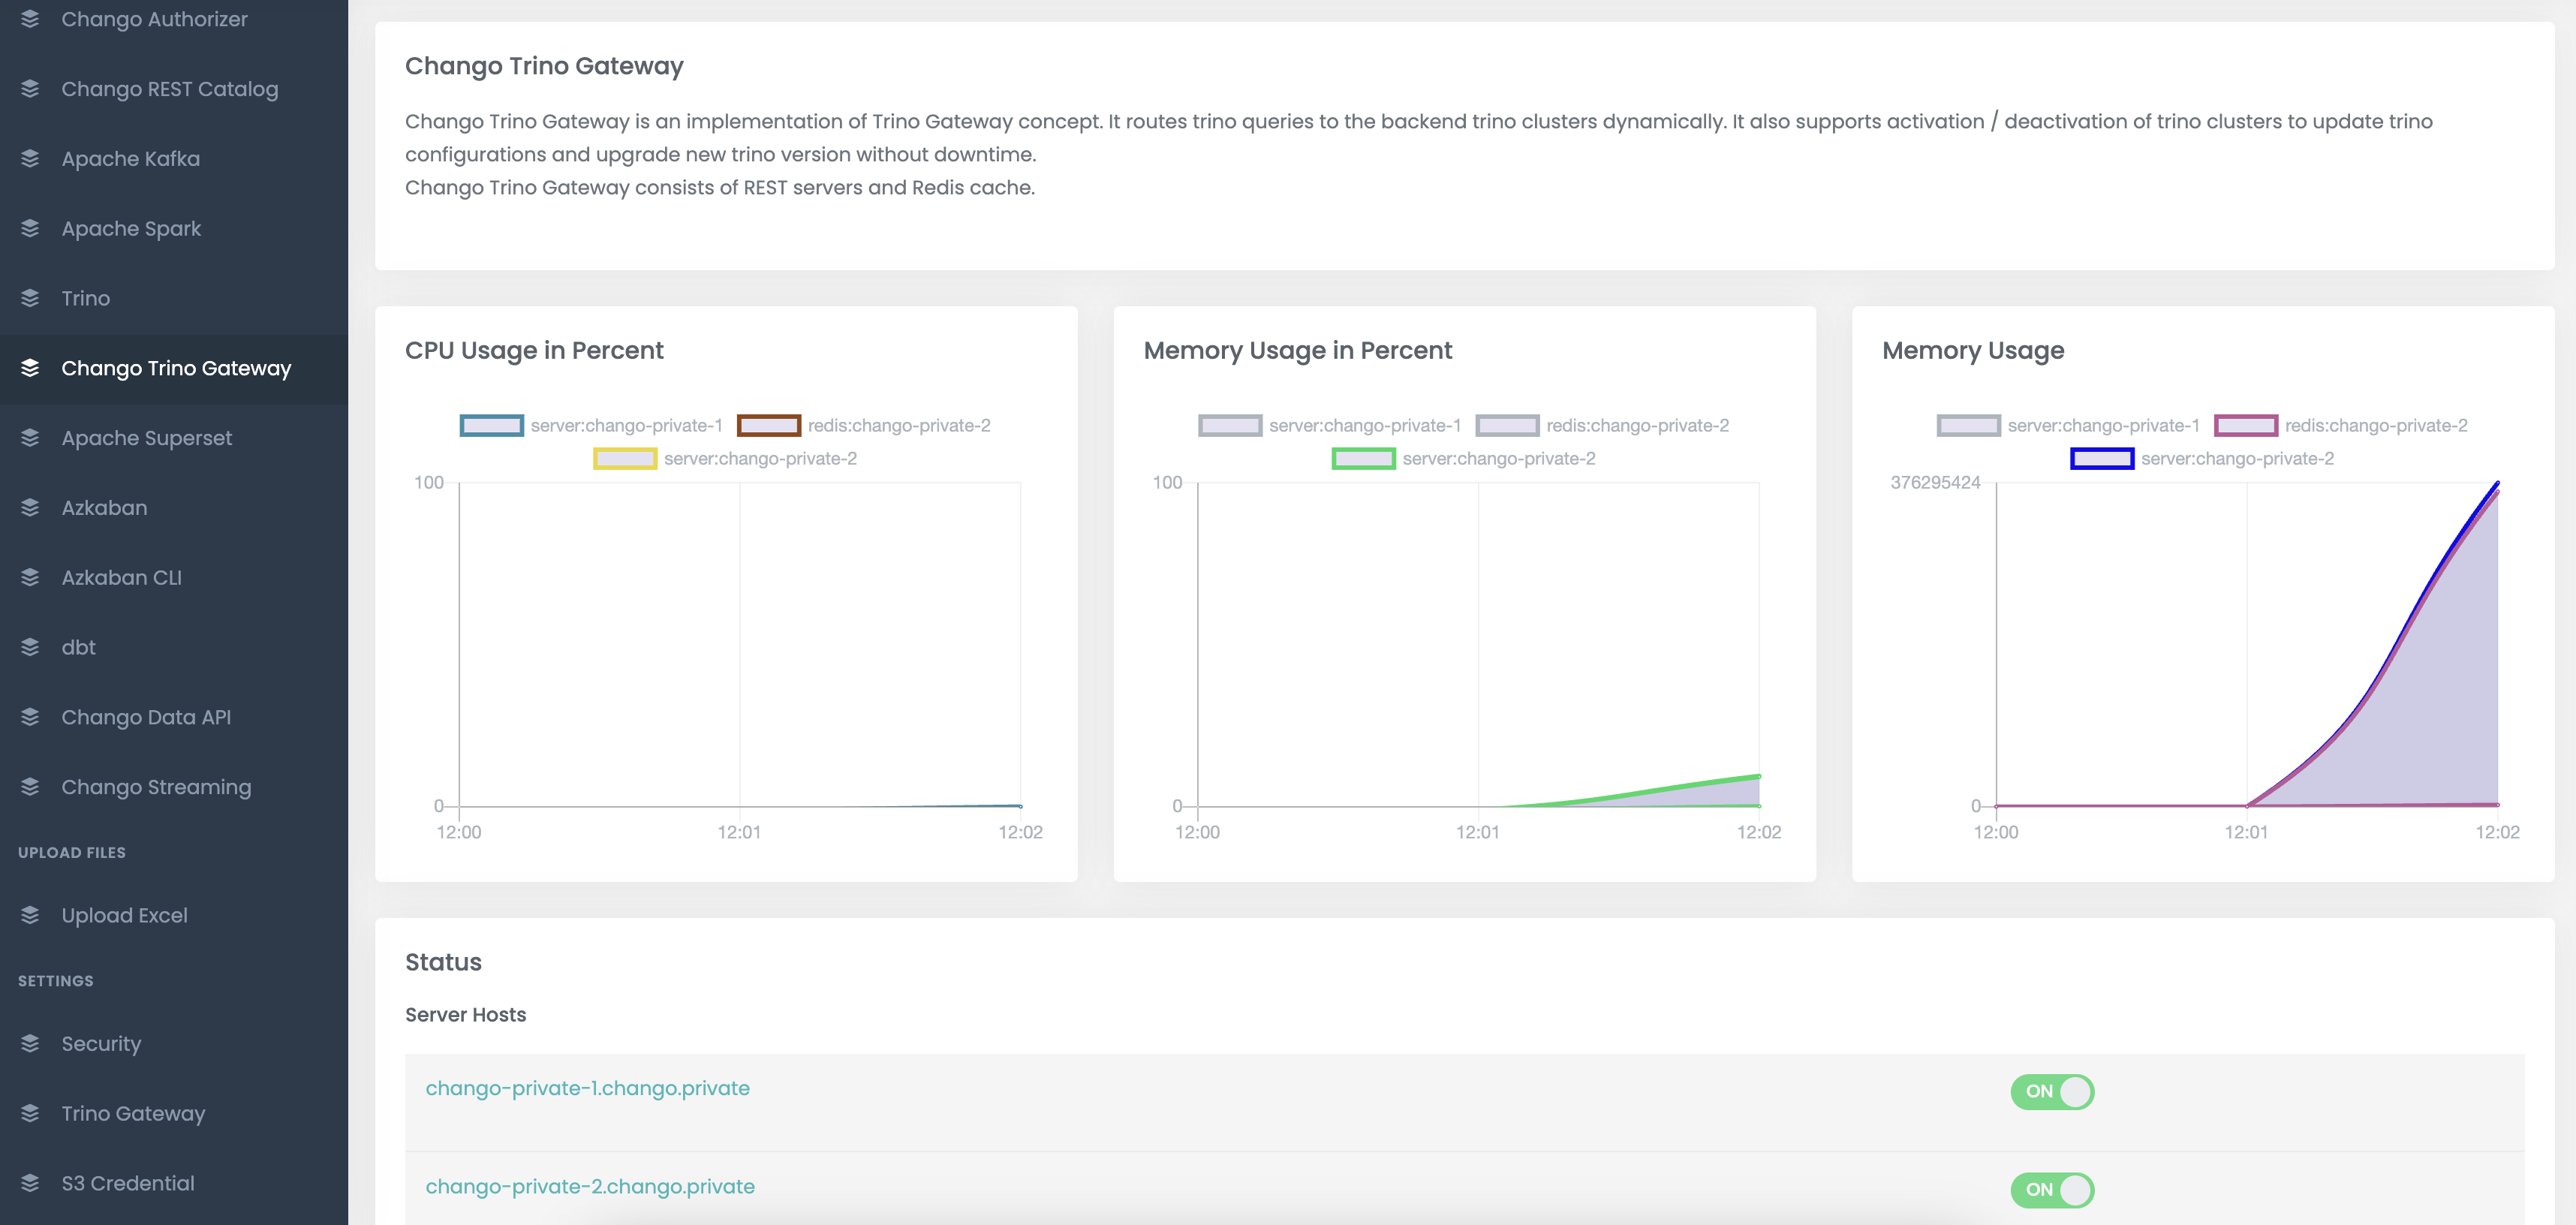Toggle off chango-private-1.chango.private host switch
2576x1225 pixels.
click(x=2052, y=1091)
